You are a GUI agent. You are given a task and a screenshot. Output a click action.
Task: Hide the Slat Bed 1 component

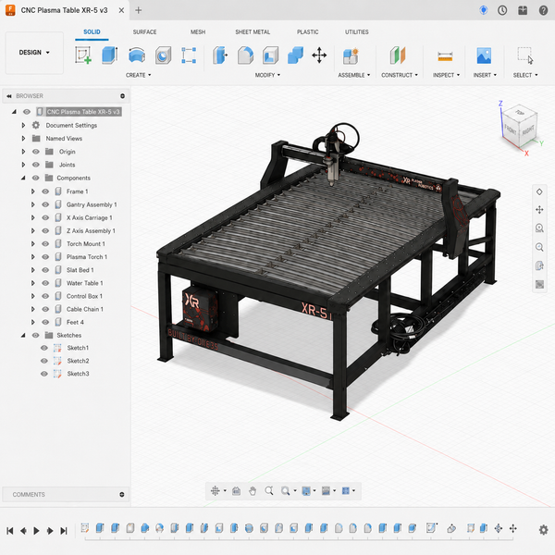(45, 270)
